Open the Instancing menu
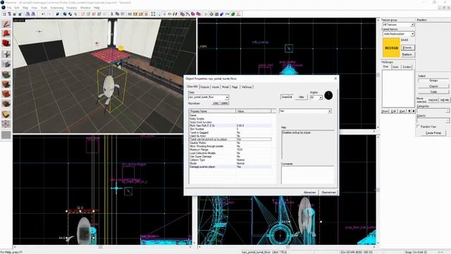The width and height of the screenshot is (451, 254). tap(57, 8)
